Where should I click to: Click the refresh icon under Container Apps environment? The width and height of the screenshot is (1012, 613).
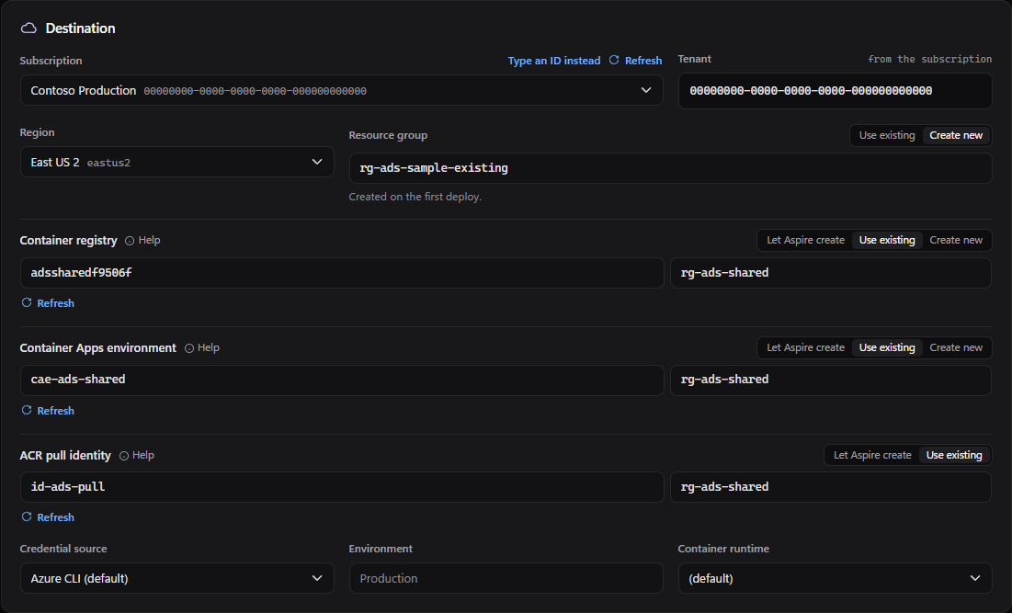[x=27, y=411]
